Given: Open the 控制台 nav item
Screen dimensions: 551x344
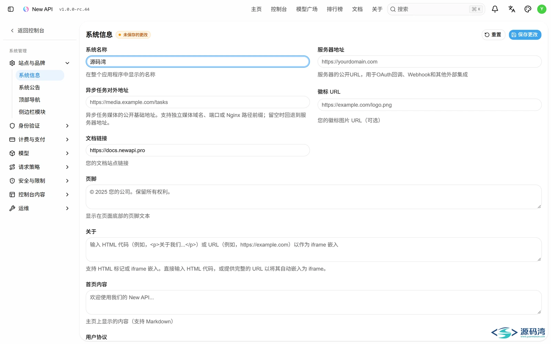Looking at the screenshot, I should (279, 9).
